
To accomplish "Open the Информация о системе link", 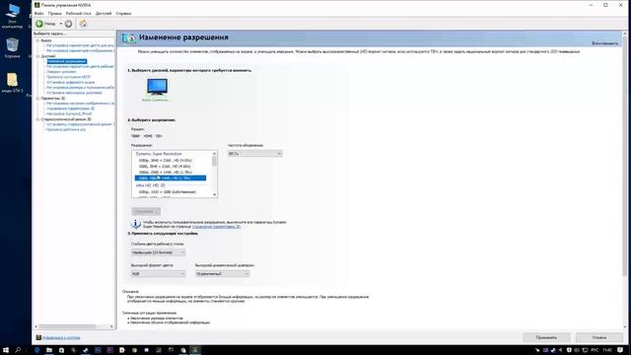I will [x=61, y=337].
